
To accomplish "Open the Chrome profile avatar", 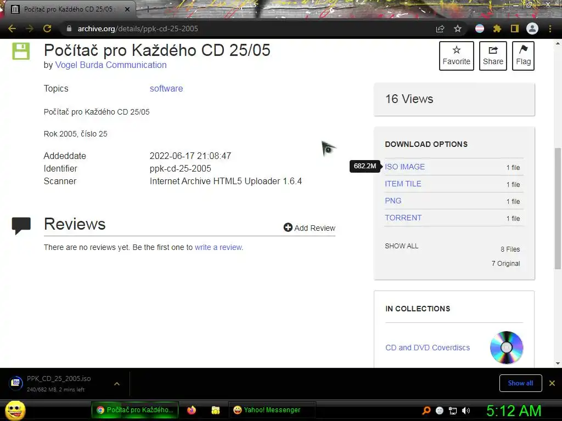I will point(532,29).
